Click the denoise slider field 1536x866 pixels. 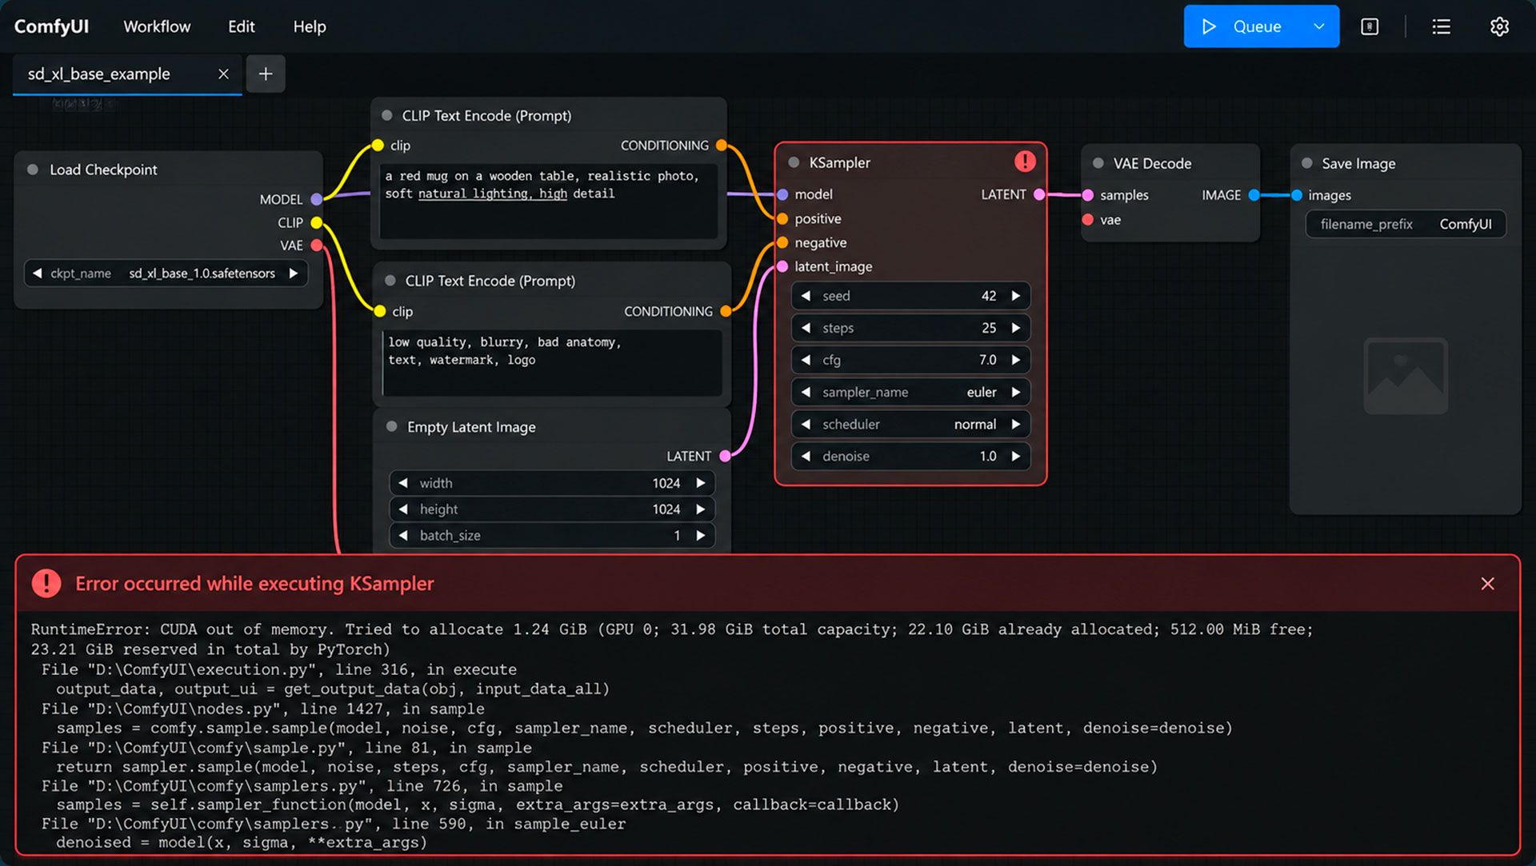click(x=910, y=456)
